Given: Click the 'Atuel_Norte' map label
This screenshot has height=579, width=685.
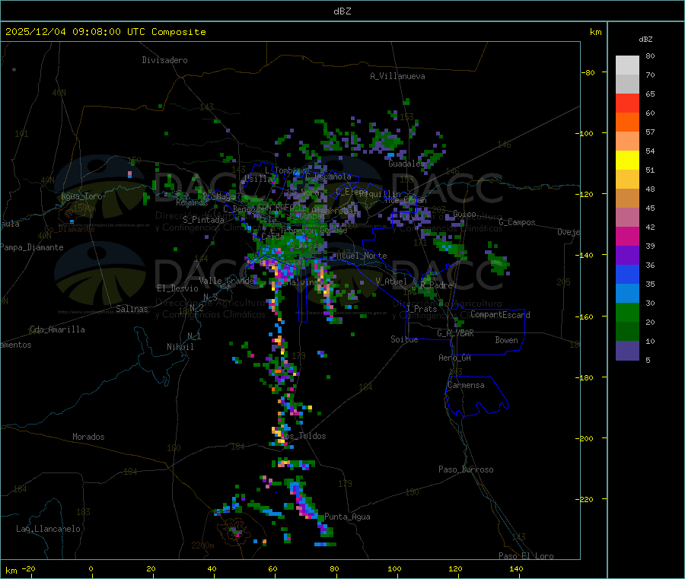Looking at the screenshot, I should (x=362, y=256).
